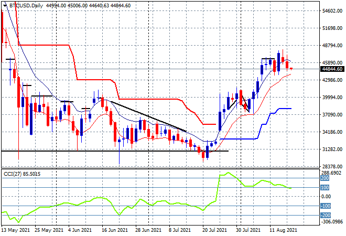The image size is (346, 236).
Task: Click the 11 Aug 2021 date label
Action: (x=283, y=230)
